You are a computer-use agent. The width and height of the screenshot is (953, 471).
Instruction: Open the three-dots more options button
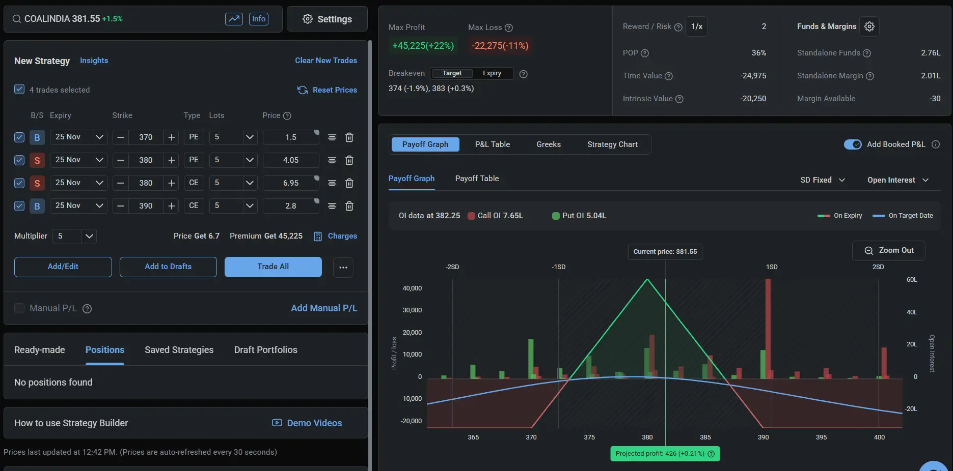coord(343,267)
